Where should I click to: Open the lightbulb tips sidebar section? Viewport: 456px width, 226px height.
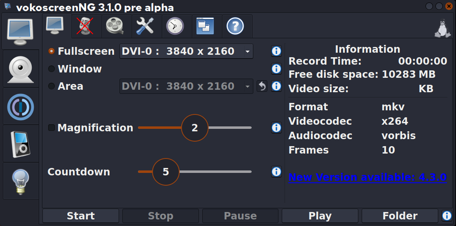[21, 181]
